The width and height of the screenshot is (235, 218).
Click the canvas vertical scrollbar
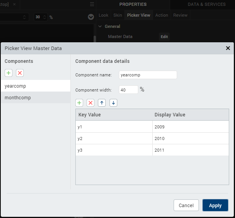95,39
